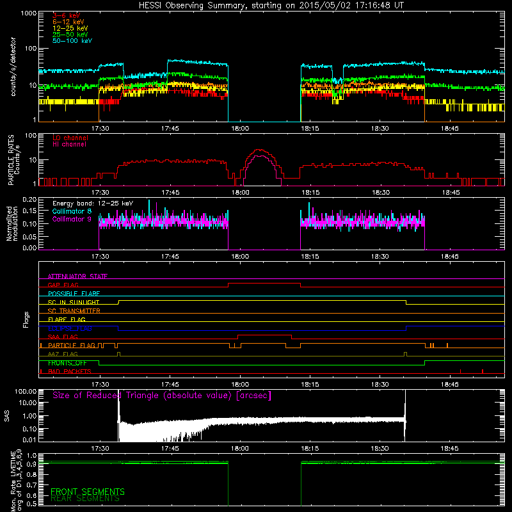
Task: Click the REAR SEGMENTS legend label
Action: coord(85,499)
